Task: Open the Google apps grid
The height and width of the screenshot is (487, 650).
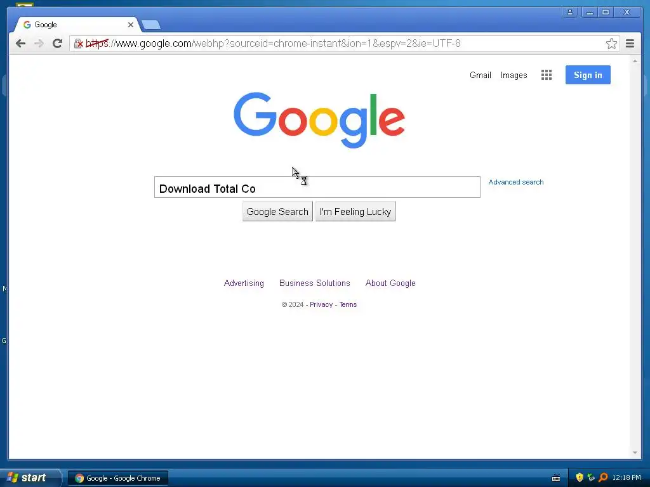Action: tap(547, 75)
